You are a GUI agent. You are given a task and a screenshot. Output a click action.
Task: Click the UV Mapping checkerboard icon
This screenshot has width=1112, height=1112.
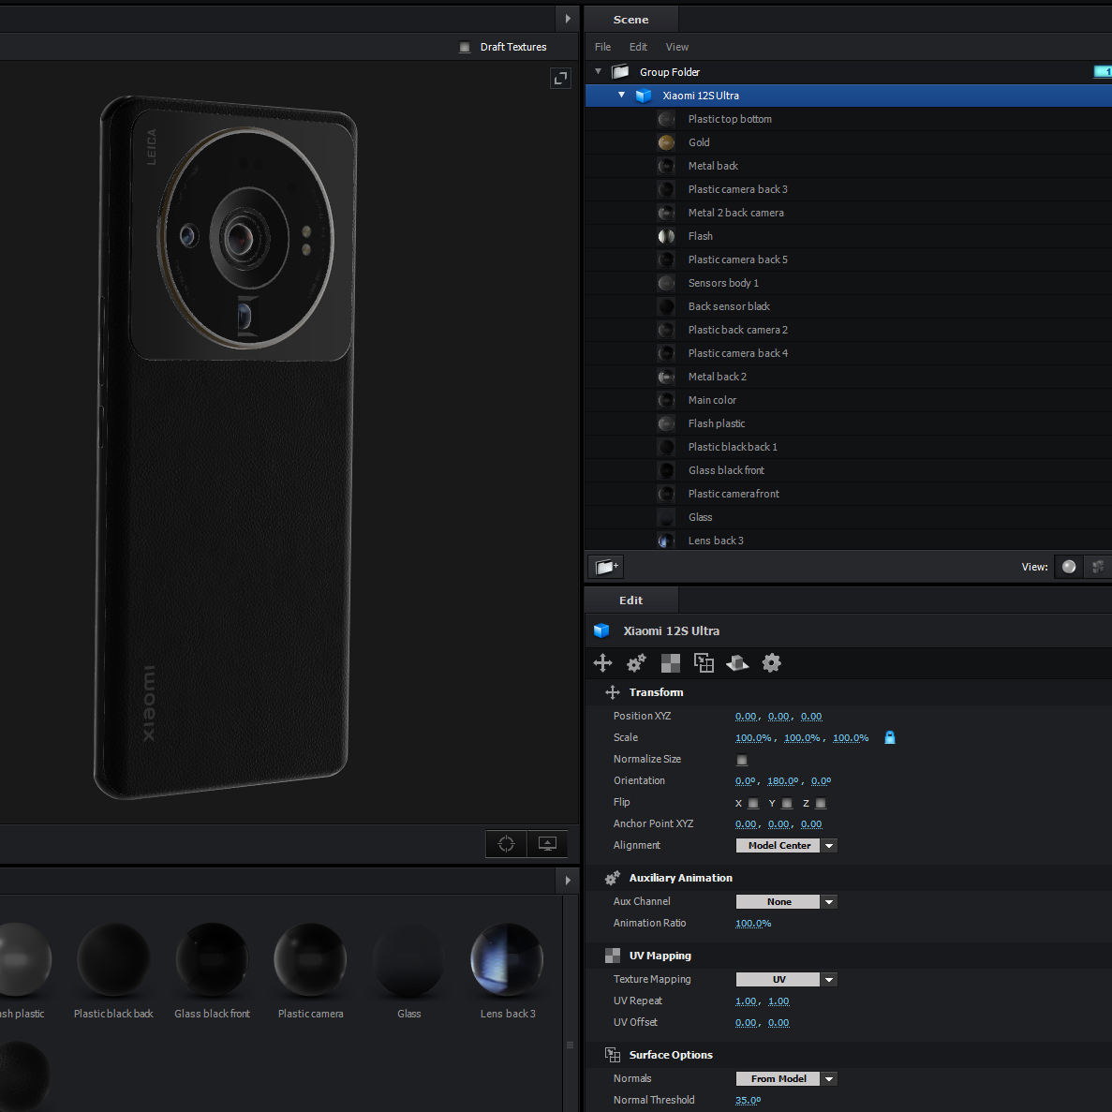pos(671,663)
